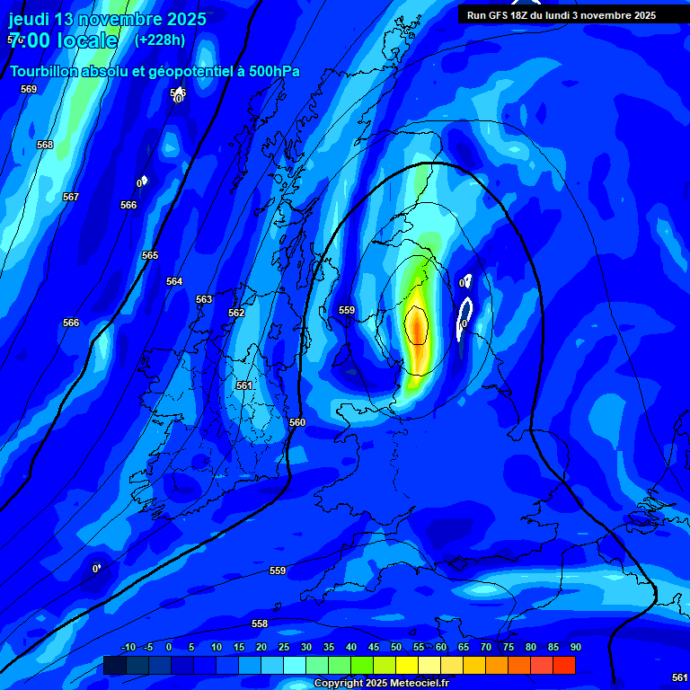Screen dimensions: 690x690
Task: Click the orange vorticity maximum core
Action: [416, 327]
